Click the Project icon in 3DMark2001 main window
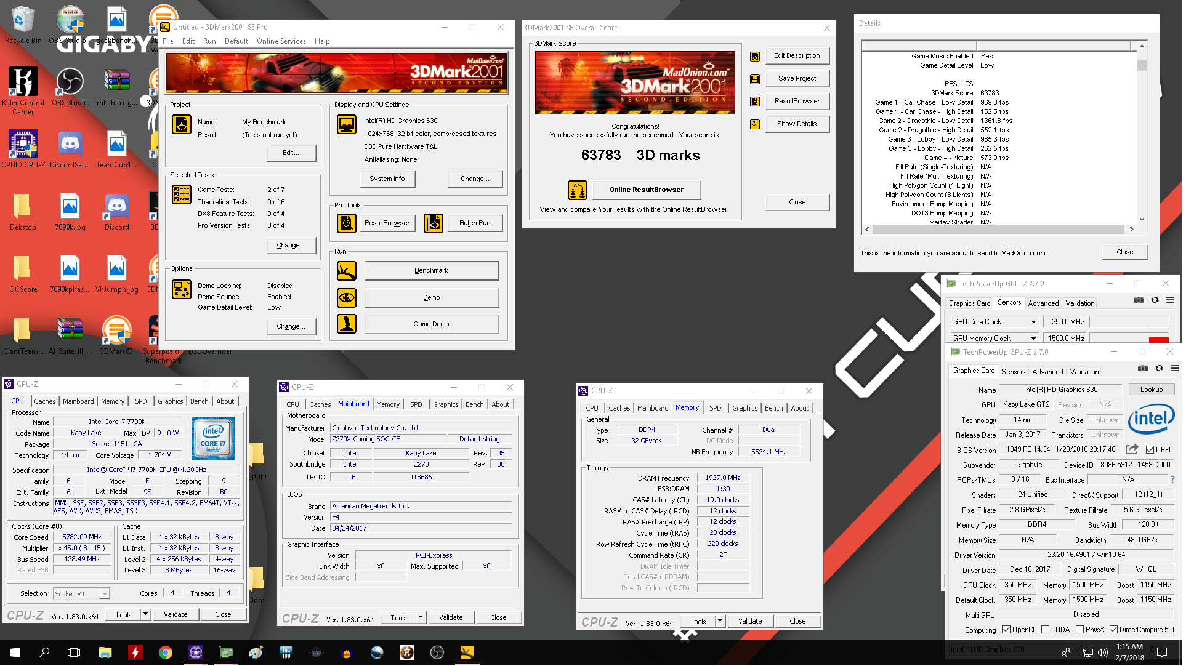This screenshot has height=666, width=1186. [182, 125]
